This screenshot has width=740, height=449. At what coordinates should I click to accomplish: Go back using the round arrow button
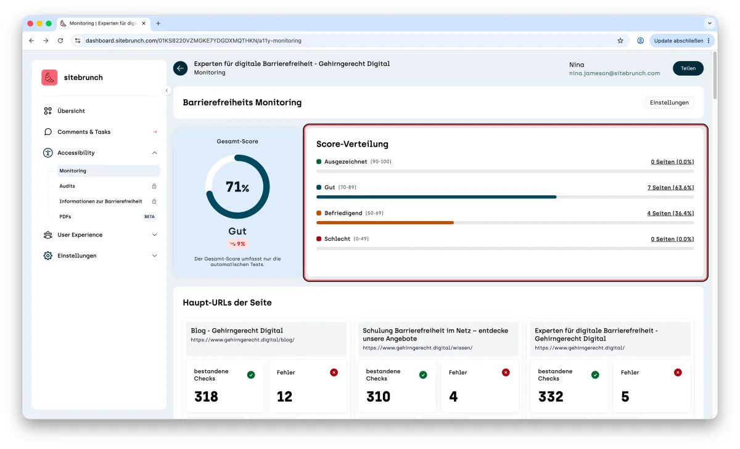[x=180, y=68]
